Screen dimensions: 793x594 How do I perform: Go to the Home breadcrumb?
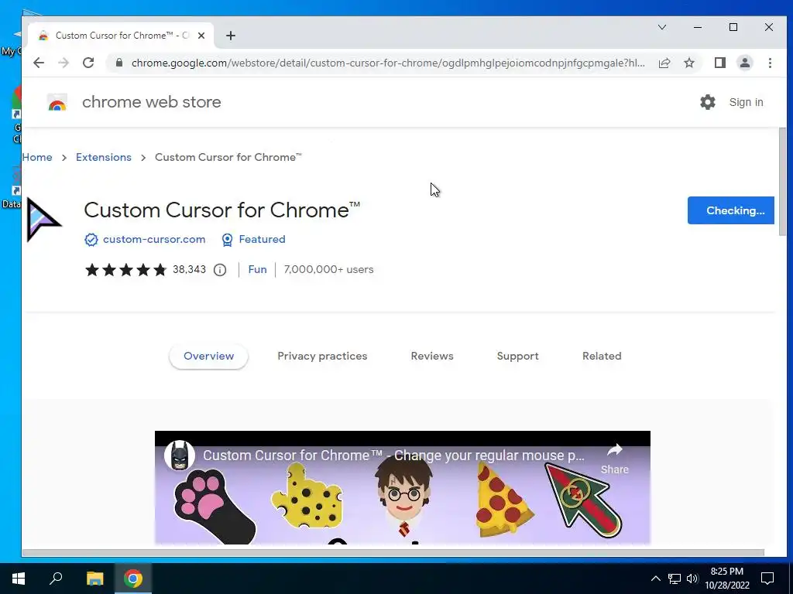[x=37, y=157]
